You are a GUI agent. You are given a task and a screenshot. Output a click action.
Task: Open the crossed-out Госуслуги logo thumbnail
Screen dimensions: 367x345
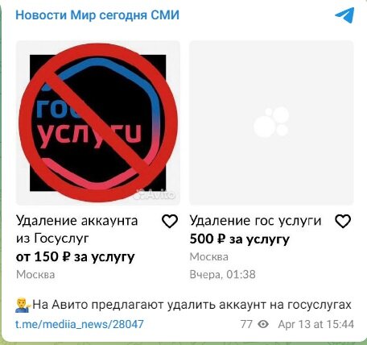[98, 123]
